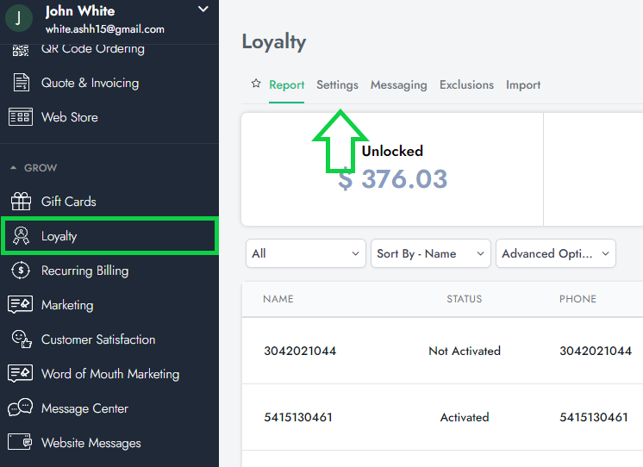
Task: Click the Word of Mouth Marketing icon
Action: point(21,374)
